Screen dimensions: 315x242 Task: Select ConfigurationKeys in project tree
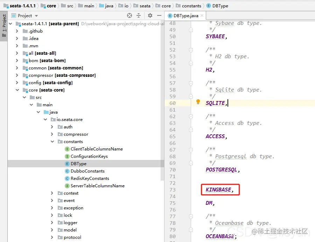89,156
